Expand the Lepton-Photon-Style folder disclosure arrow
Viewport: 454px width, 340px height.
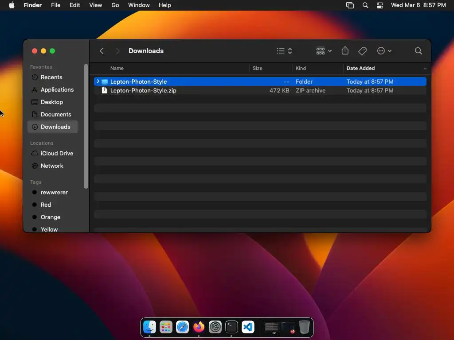pyautogui.click(x=98, y=81)
